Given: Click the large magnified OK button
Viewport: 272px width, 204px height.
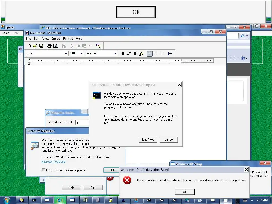Looking at the screenshot, I should click(x=136, y=12).
